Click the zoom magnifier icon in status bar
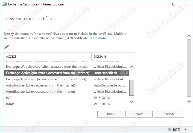The height and width of the screenshot is (133, 193). [x=170, y=129]
